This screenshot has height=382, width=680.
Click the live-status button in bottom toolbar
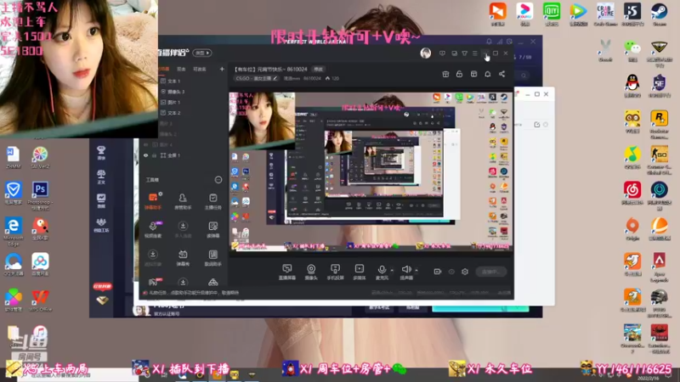491,272
